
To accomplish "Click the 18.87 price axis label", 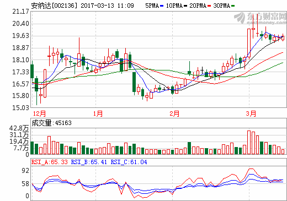I will click(x=20, y=48).
